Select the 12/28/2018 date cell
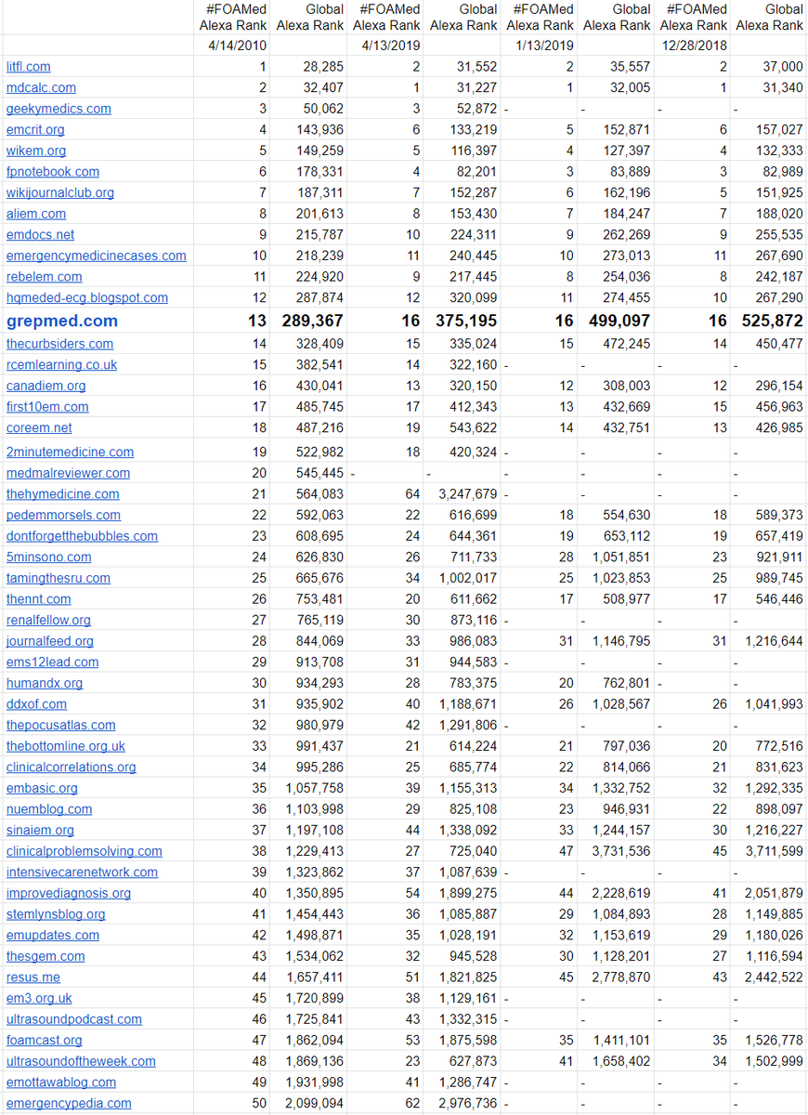808x1115 pixels. click(x=693, y=45)
